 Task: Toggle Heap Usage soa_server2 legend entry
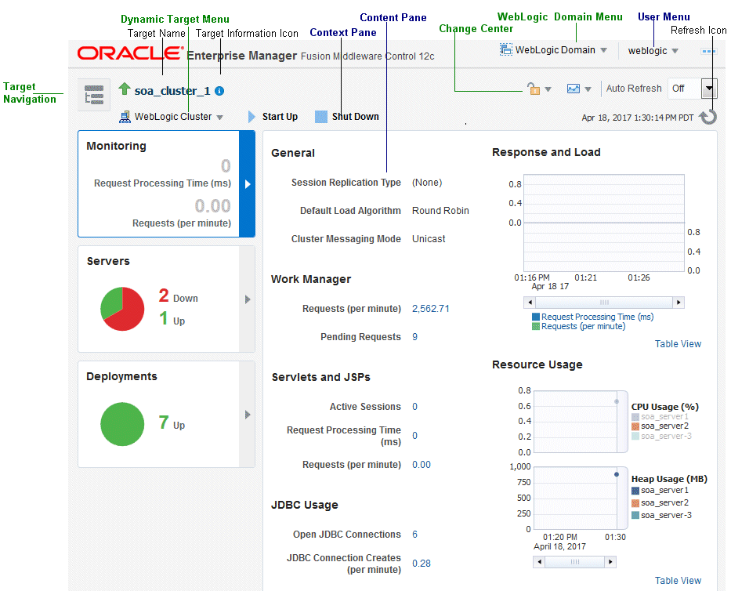click(660, 503)
